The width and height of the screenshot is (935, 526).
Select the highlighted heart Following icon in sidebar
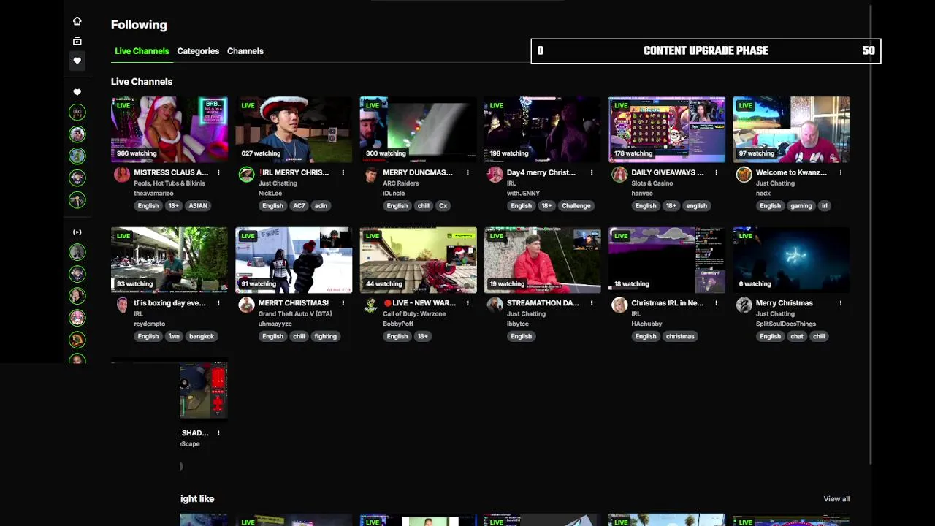tap(77, 61)
